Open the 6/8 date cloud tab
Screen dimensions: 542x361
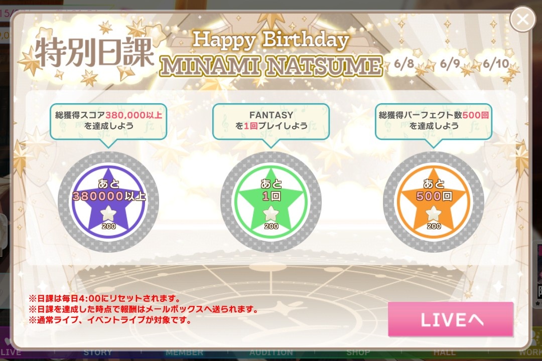point(403,63)
